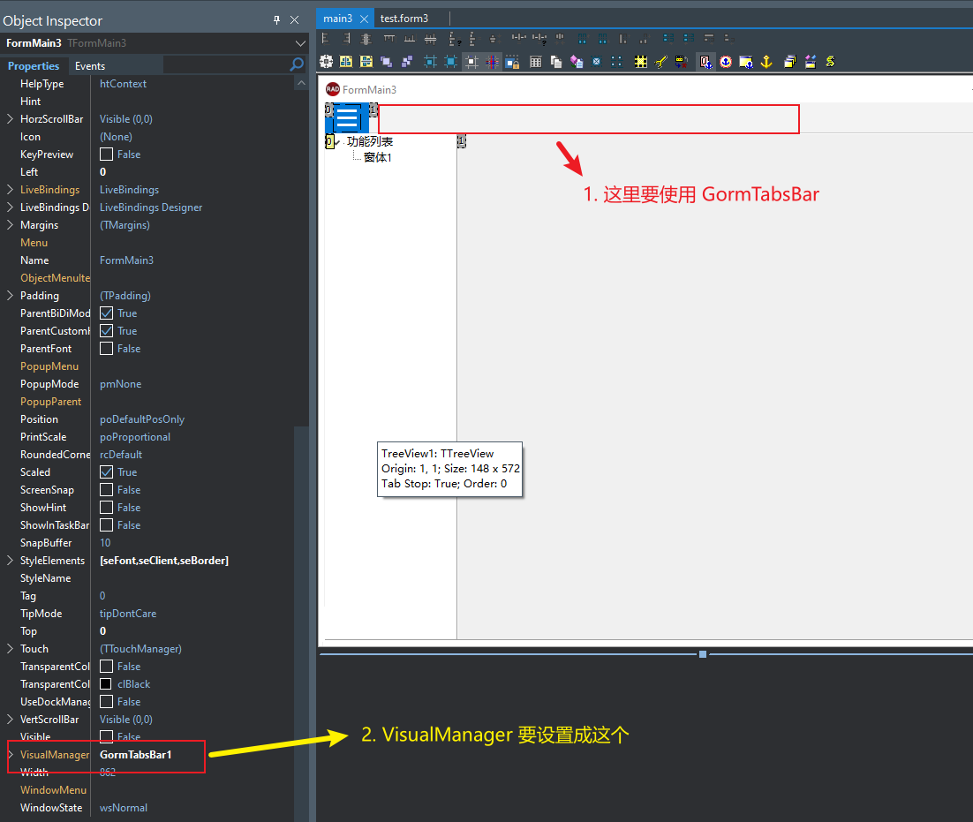
Task: Expand the Touch property
Action: pyautogui.click(x=10, y=648)
